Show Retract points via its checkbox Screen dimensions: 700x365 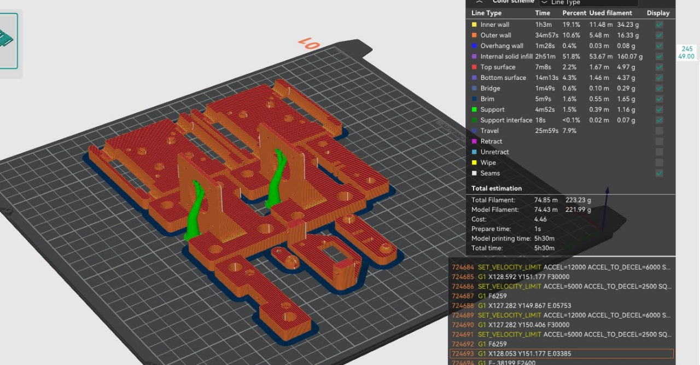[660, 141]
